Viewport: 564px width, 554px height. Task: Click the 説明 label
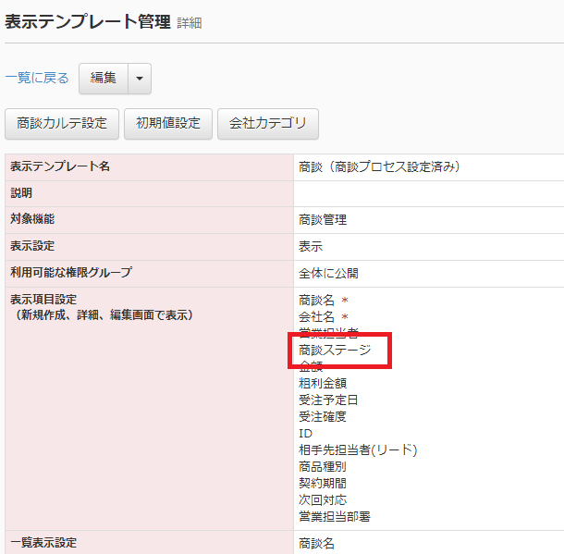(21, 193)
